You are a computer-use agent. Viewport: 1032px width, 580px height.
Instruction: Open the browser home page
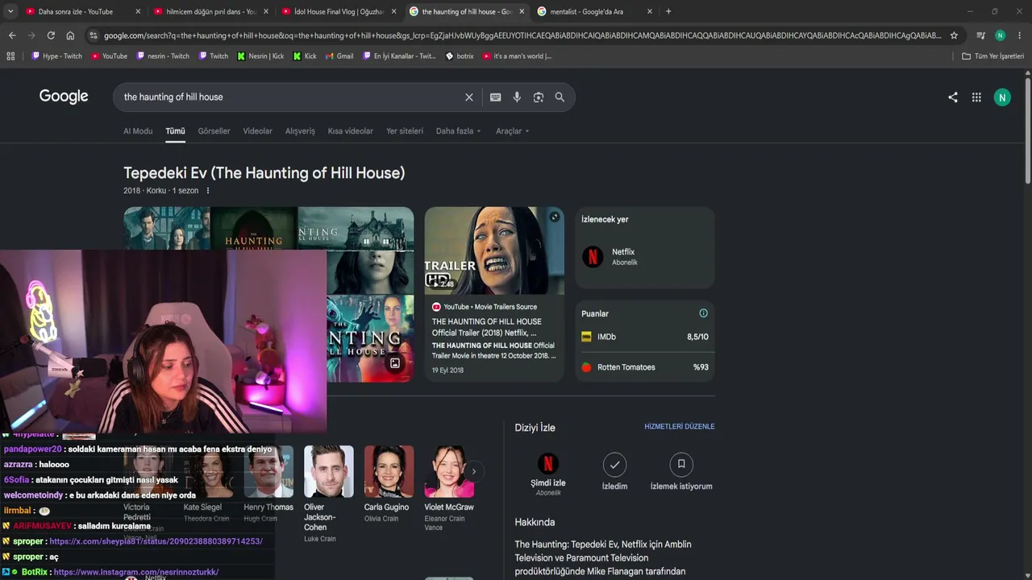tap(70, 35)
